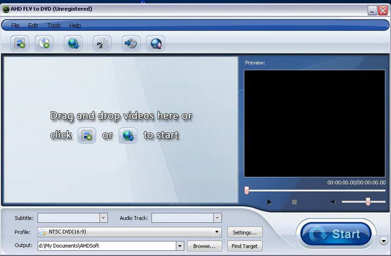
Task: Click the Add DVD disc toolbar icon
Action: tap(44, 44)
